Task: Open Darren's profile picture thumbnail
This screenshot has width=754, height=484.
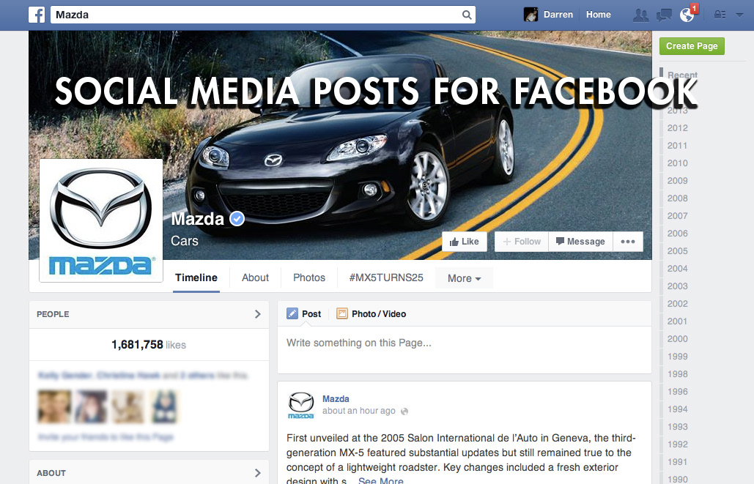Action: point(531,15)
